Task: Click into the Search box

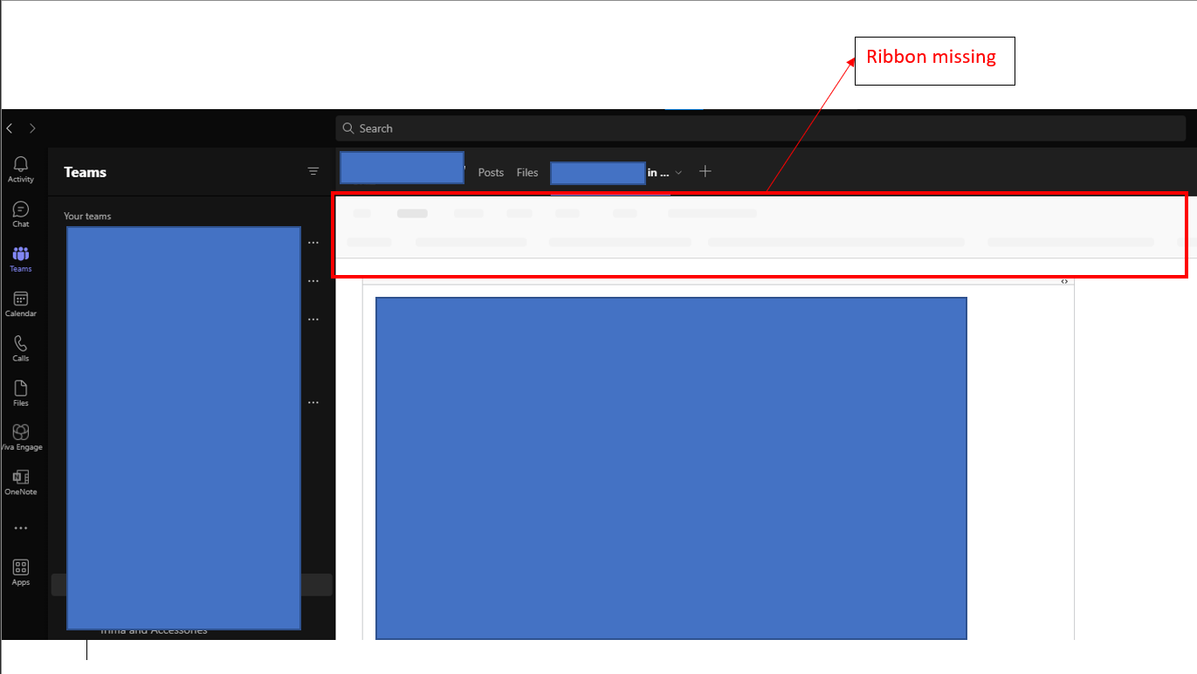Action: tap(760, 128)
